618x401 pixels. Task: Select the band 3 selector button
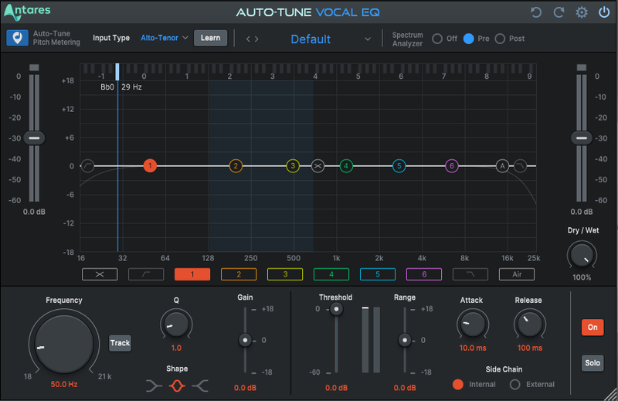[x=285, y=274]
